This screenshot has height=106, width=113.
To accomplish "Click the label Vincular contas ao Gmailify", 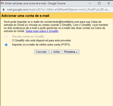I will click(28, 37).
